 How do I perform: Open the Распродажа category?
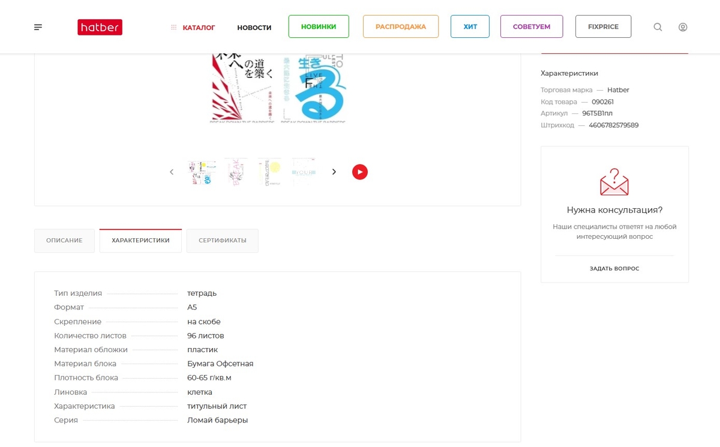tap(401, 26)
